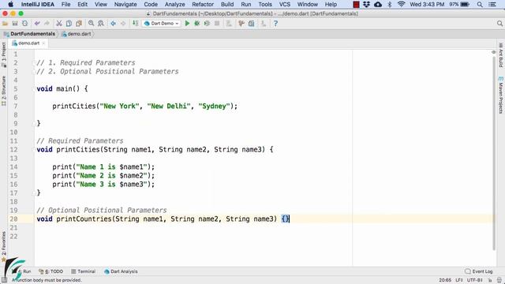The image size is (505, 284).
Task: Click the Save All toolbar icon
Action: point(15,24)
